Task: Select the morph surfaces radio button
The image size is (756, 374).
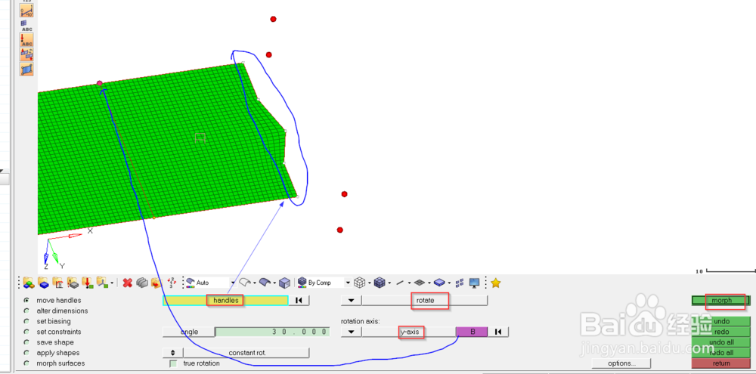Action: [x=26, y=363]
